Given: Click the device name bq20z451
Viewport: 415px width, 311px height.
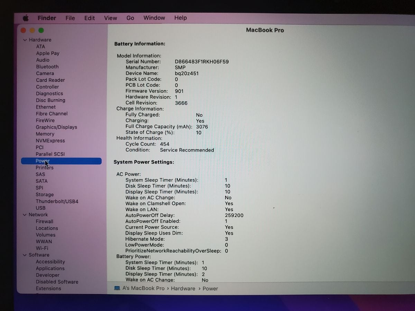Looking at the screenshot, I should pos(187,74).
